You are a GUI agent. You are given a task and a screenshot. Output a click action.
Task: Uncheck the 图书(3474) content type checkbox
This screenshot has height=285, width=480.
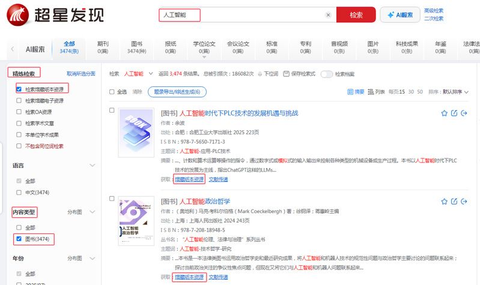pos(19,240)
